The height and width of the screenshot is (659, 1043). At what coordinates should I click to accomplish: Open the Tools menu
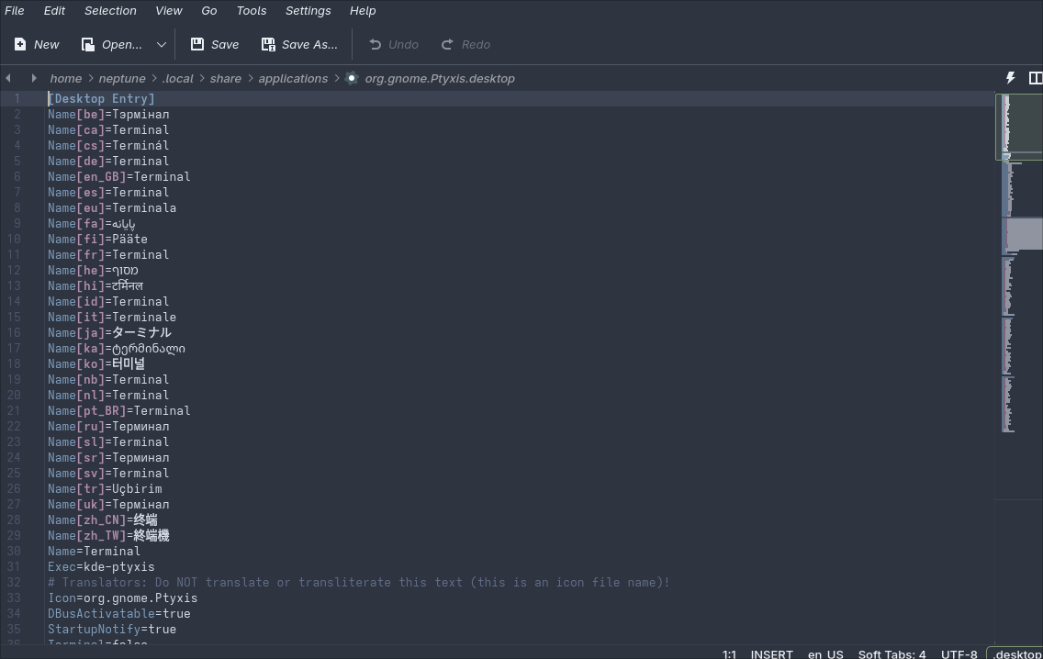[x=252, y=11]
